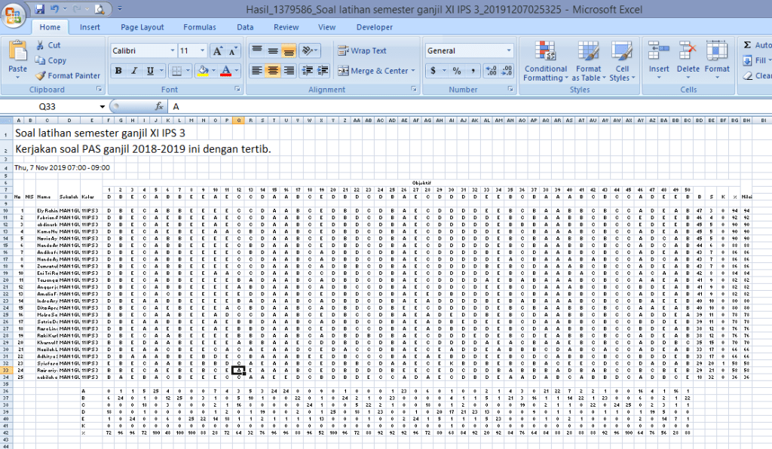Toggle Bold formatting
The image size is (772, 449).
click(x=118, y=71)
